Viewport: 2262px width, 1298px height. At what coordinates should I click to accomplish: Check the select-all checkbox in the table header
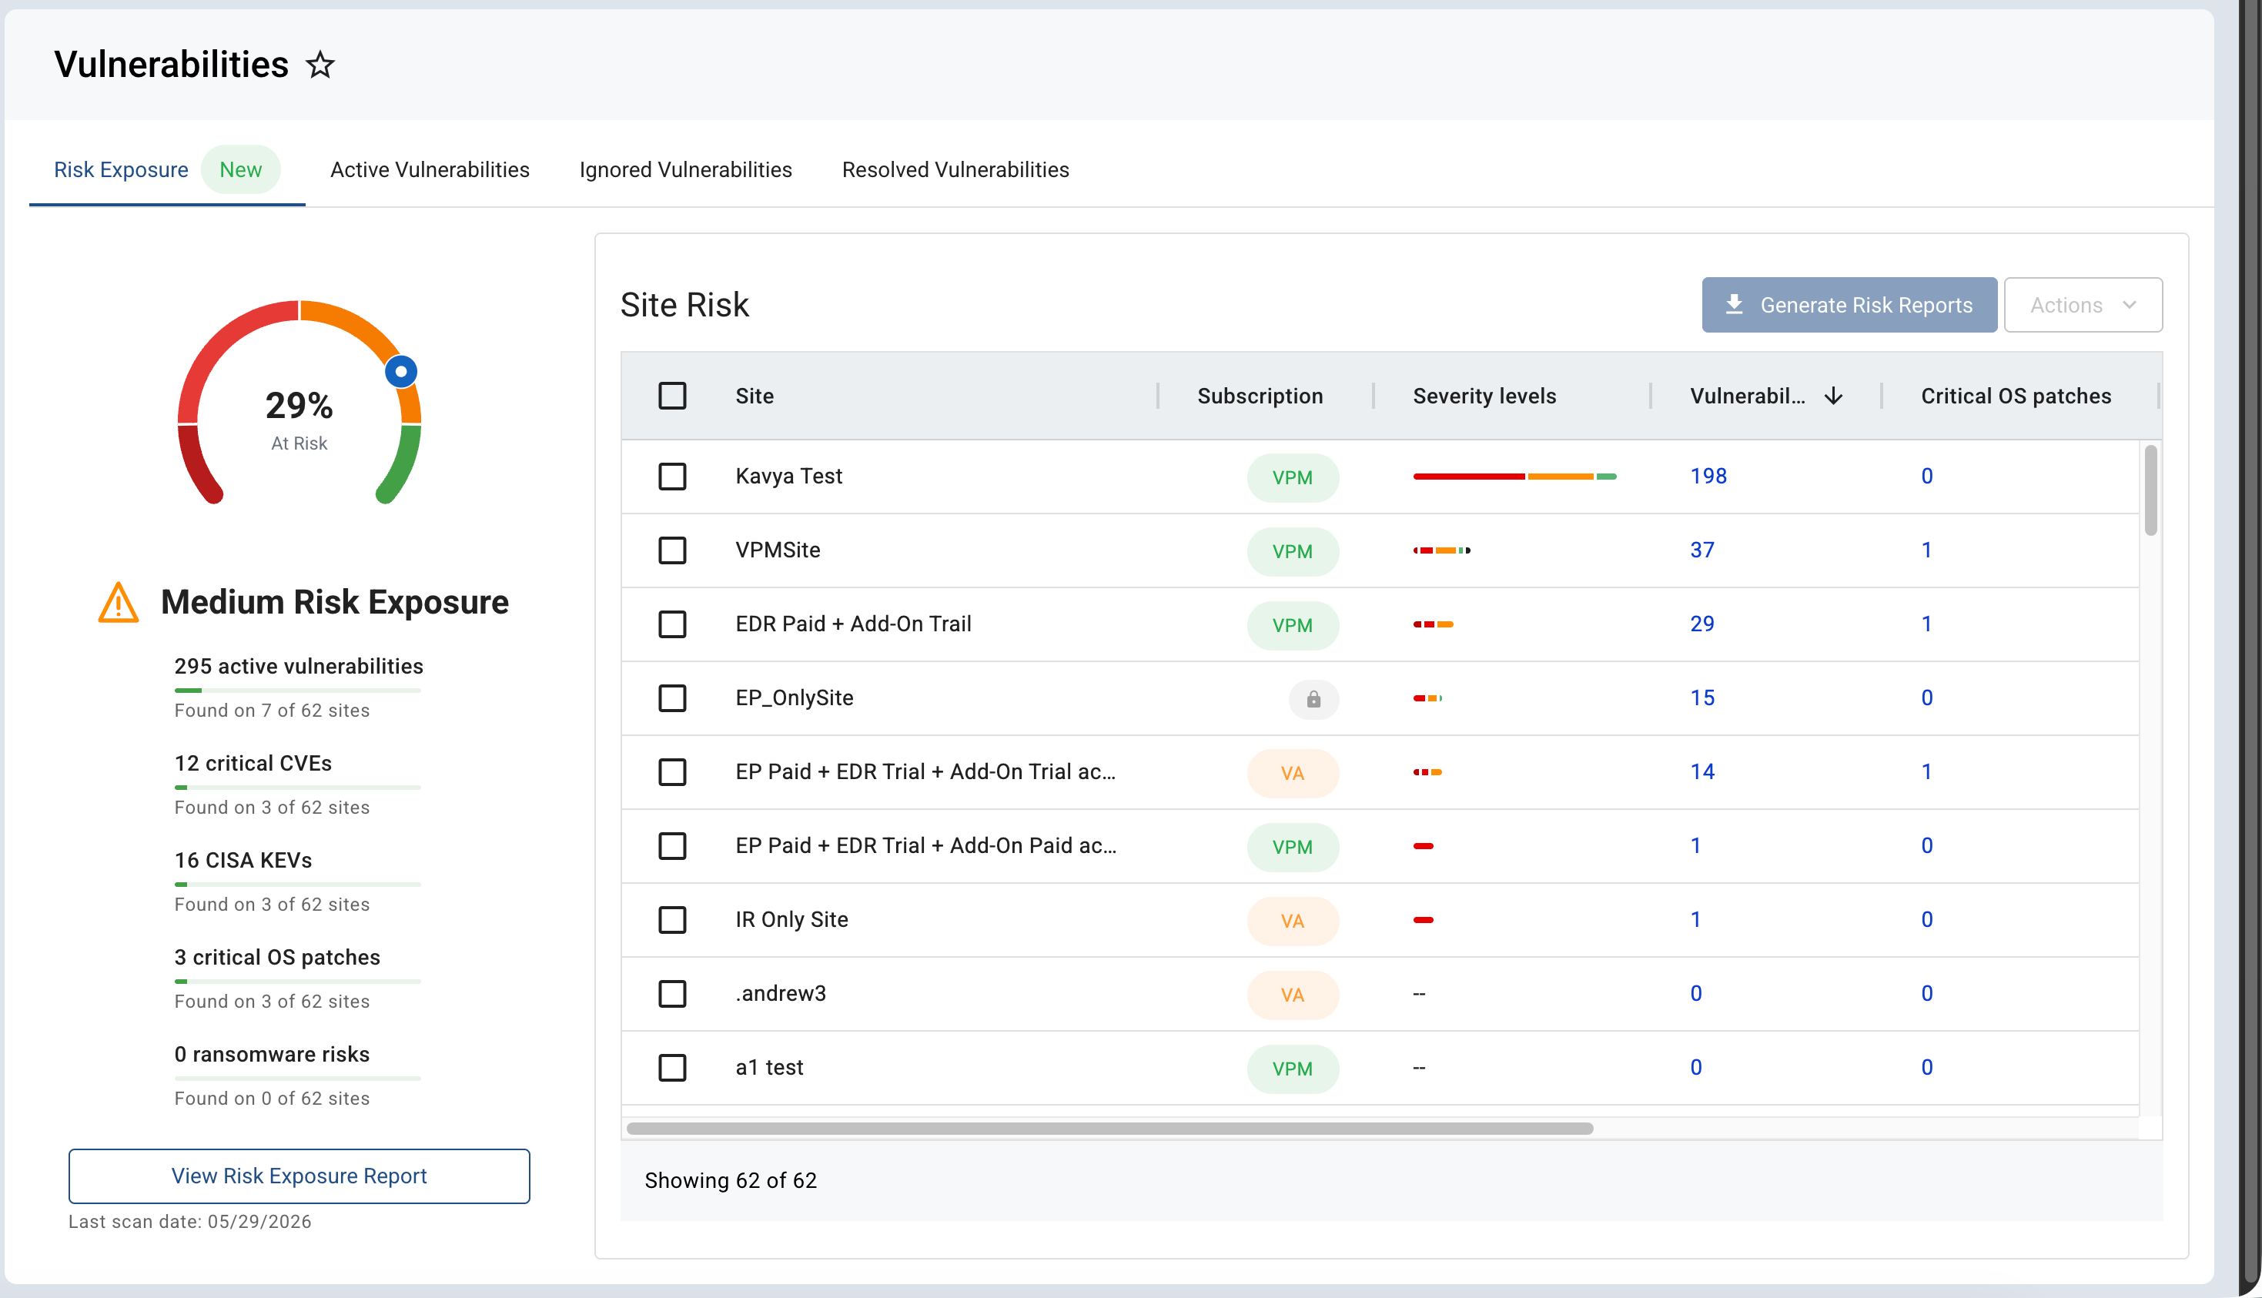coord(672,396)
